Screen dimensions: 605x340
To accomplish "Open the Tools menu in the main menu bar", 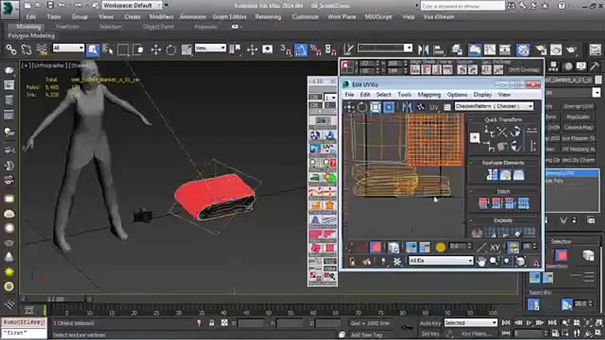I will click(x=54, y=17).
